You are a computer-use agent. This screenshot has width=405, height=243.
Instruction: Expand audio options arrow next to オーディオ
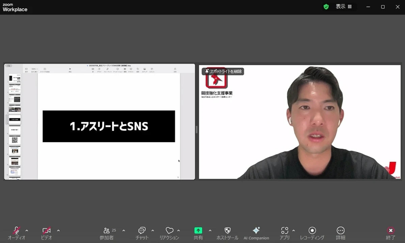(27, 231)
